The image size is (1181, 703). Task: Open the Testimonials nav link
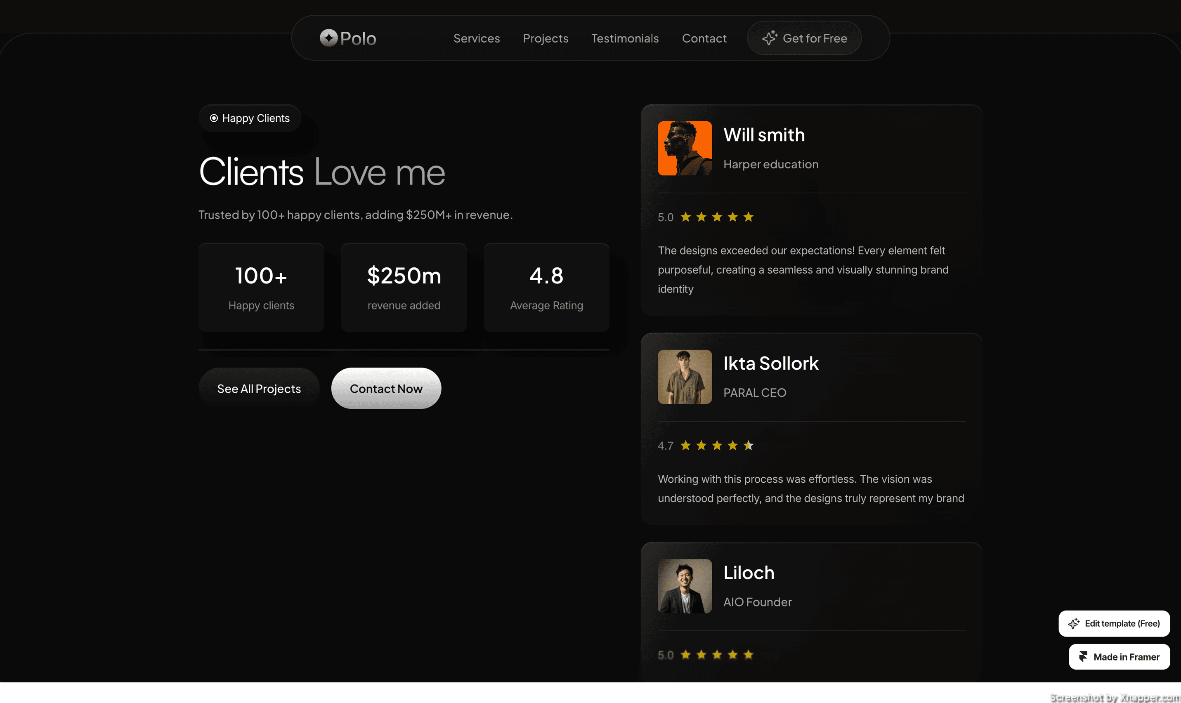pos(625,38)
